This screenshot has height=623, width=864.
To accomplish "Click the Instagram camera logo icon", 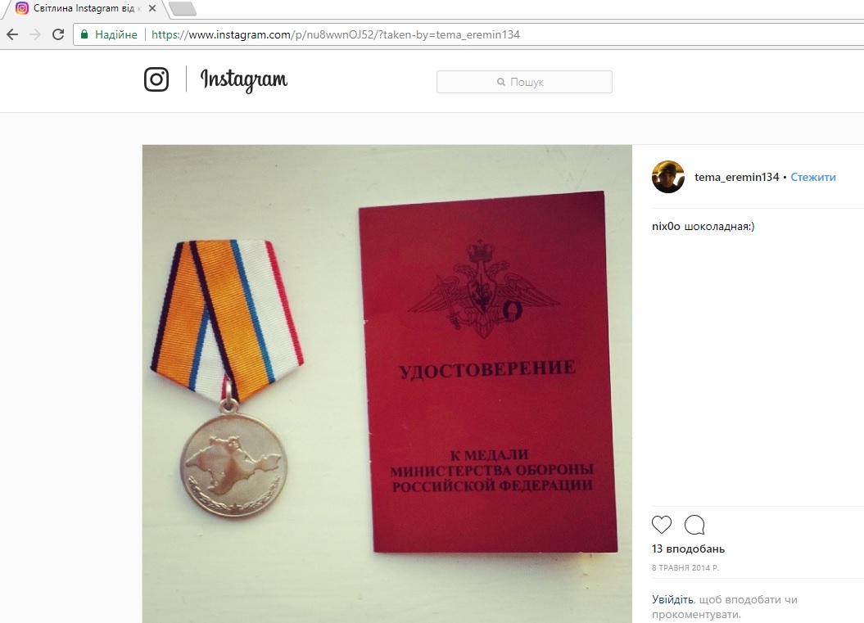I will (x=156, y=79).
